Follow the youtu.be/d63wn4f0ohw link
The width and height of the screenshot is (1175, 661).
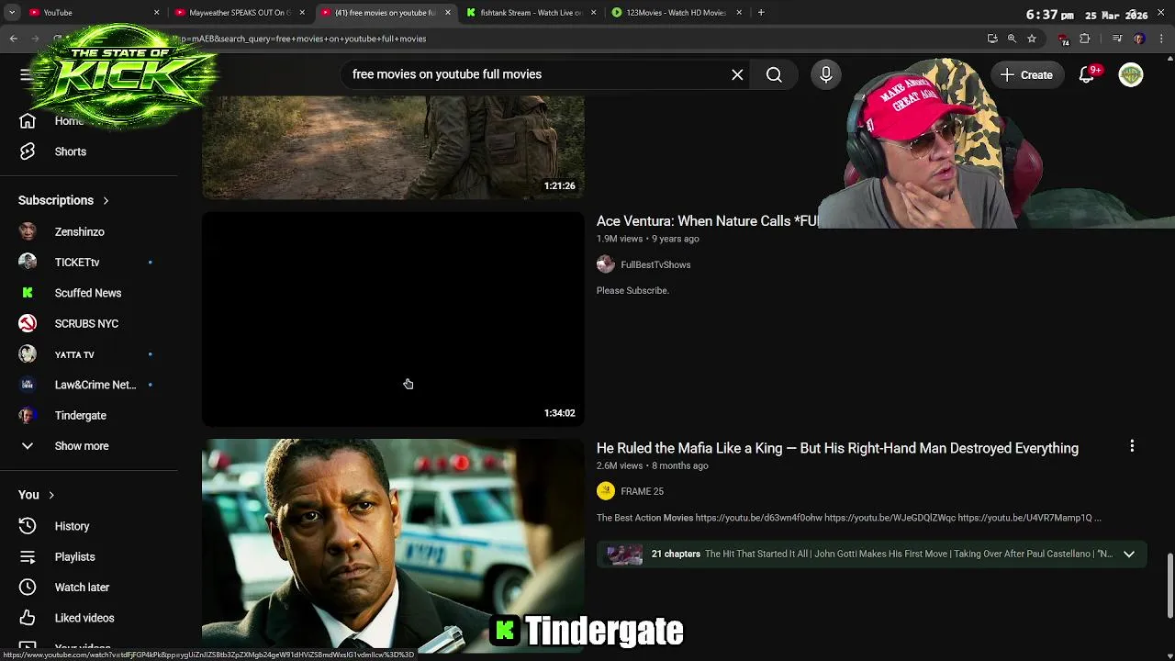[x=758, y=518]
